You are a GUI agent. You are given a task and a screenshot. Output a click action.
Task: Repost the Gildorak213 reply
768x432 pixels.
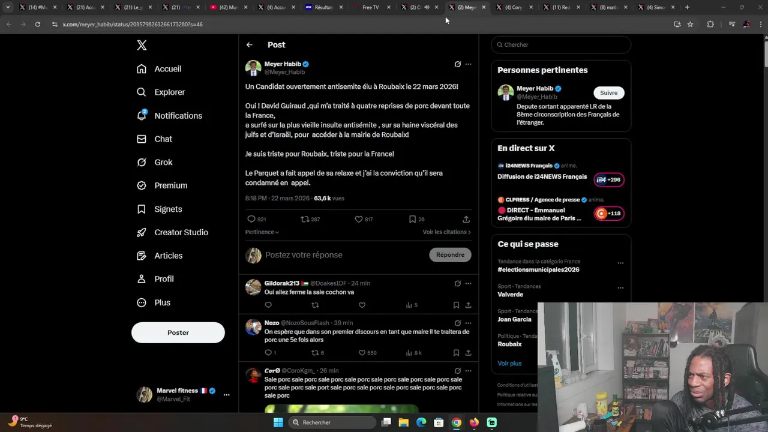315,305
